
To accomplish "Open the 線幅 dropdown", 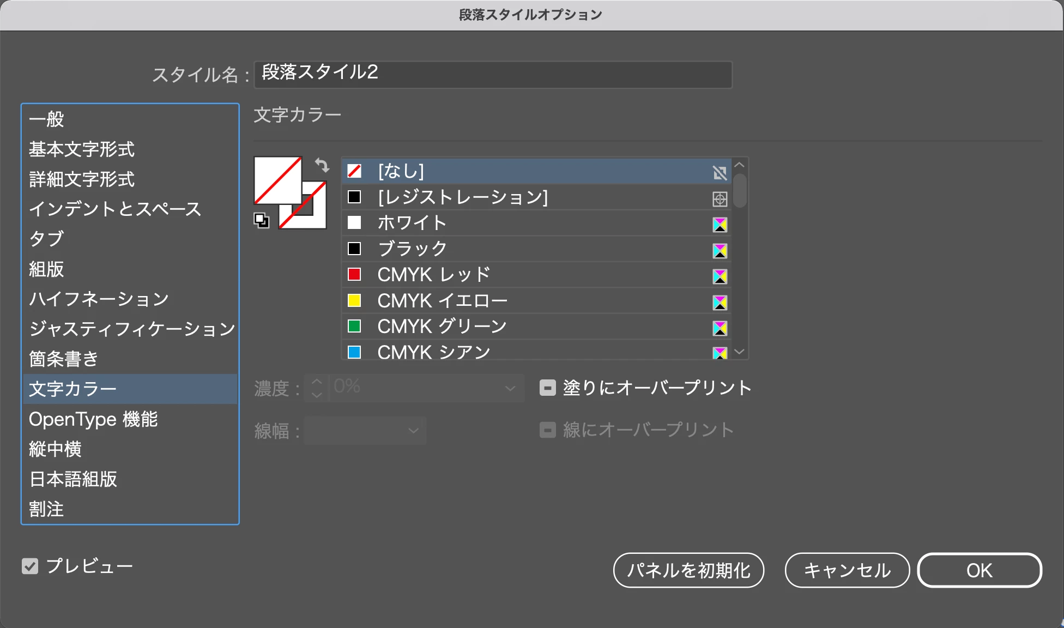I will [x=413, y=431].
